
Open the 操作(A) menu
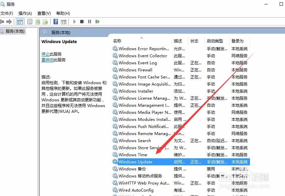tap(25, 13)
